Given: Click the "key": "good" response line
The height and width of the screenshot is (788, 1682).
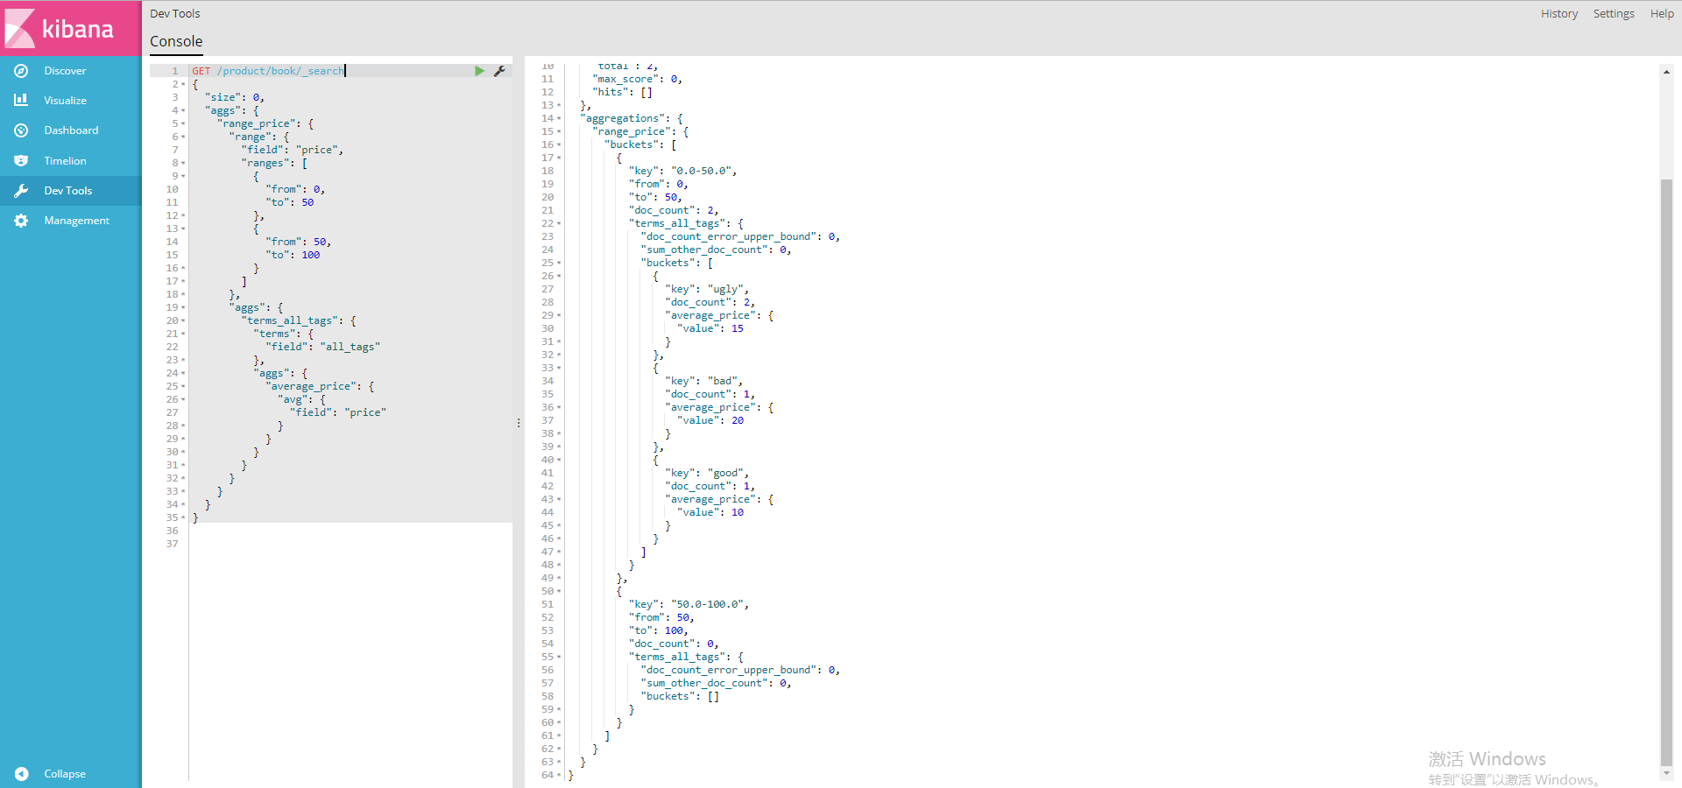Looking at the screenshot, I should click(707, 473).
